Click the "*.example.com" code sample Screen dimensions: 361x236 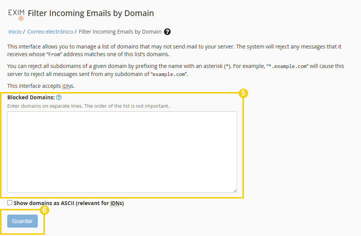point(287,66)
